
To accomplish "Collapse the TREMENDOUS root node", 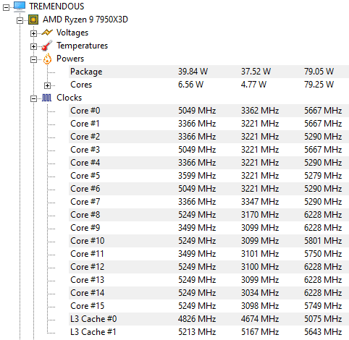I will [6, 8].
